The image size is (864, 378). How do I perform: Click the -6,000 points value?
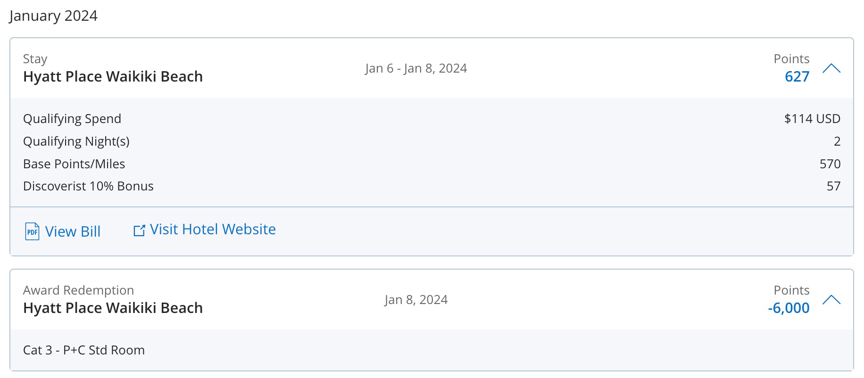789,308
